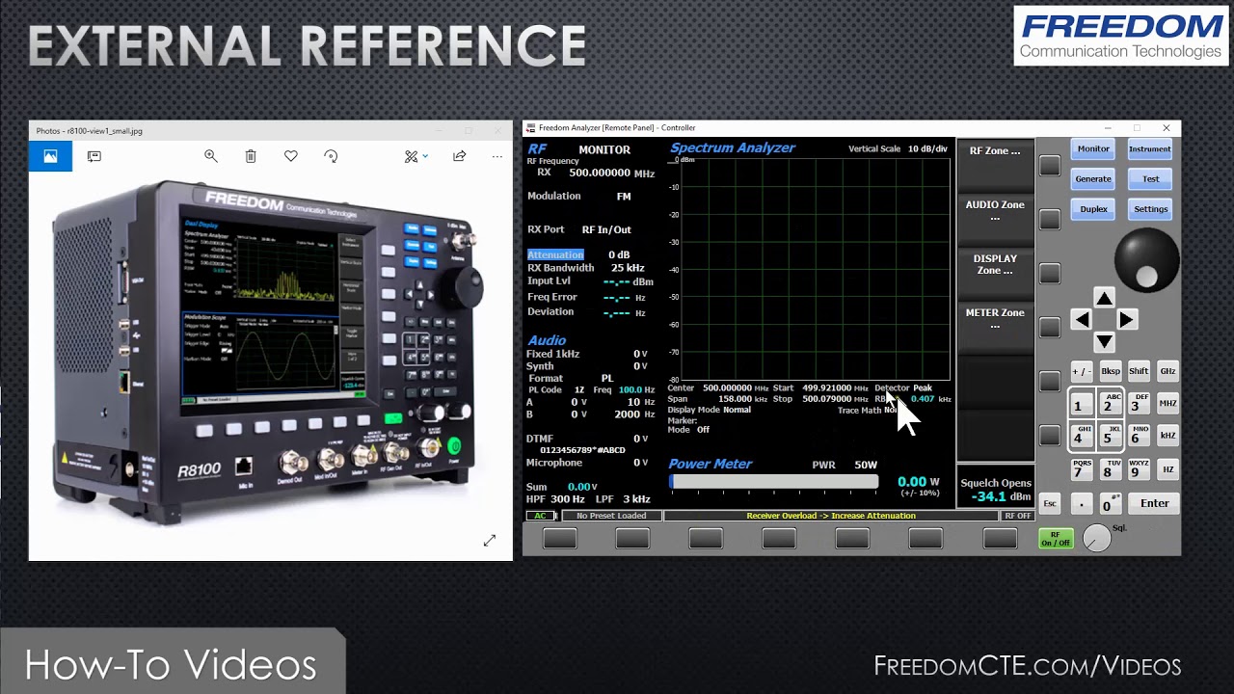Click the No Preset Loaded status field
The width and height of the screenshot is (1234, 694).
[x=611, y=516]
